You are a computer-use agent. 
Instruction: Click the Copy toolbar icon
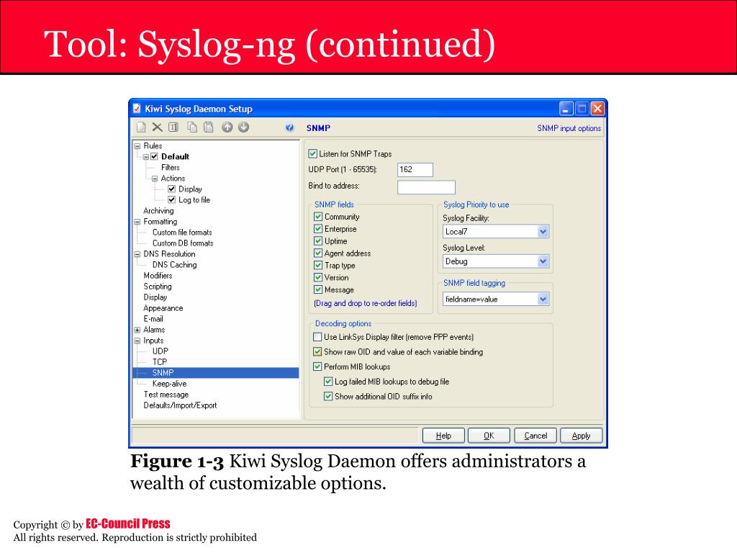pos(191,127)
